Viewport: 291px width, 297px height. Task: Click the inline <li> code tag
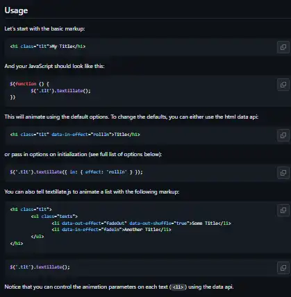[x=178, y=287]
